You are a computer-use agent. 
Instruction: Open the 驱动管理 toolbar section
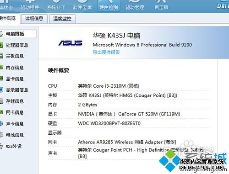tap(135, 6)
